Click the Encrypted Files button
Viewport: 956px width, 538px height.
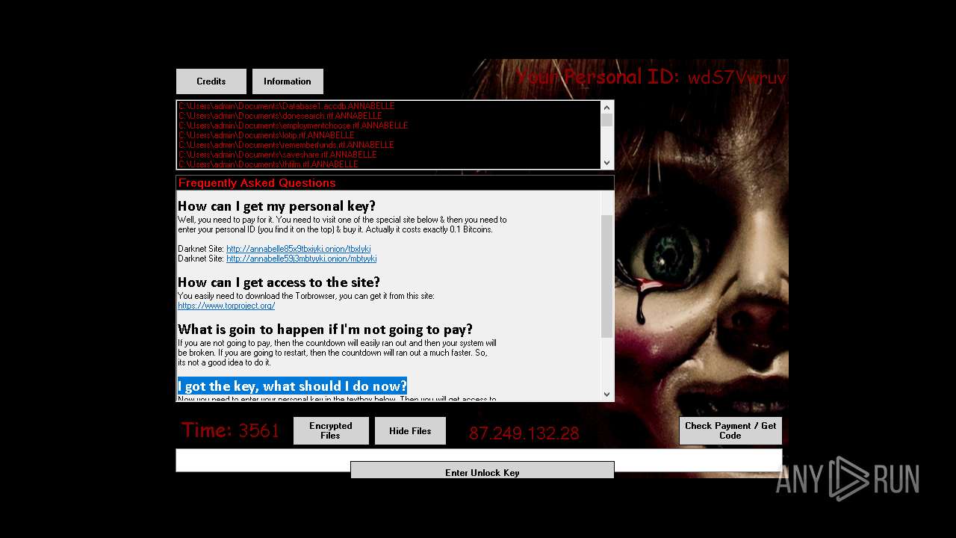point(331,431)
